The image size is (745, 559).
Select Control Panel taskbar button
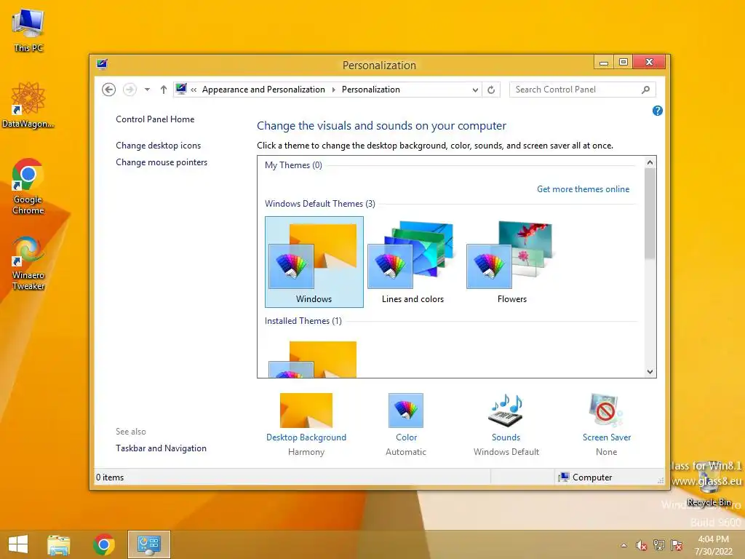click(x=148, y=544)
